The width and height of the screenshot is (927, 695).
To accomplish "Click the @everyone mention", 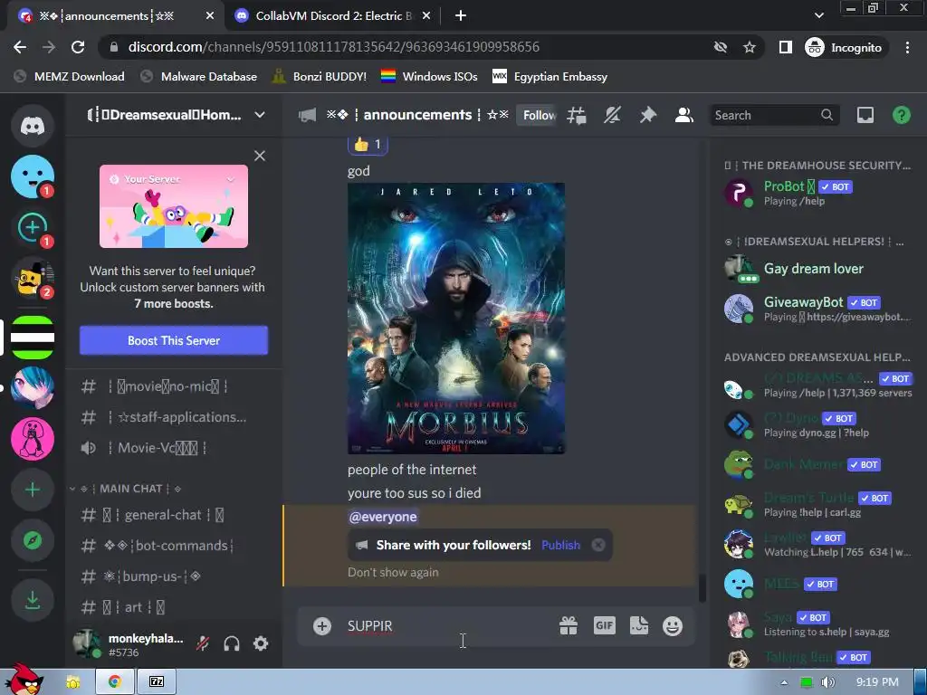I will pos(383,517).
